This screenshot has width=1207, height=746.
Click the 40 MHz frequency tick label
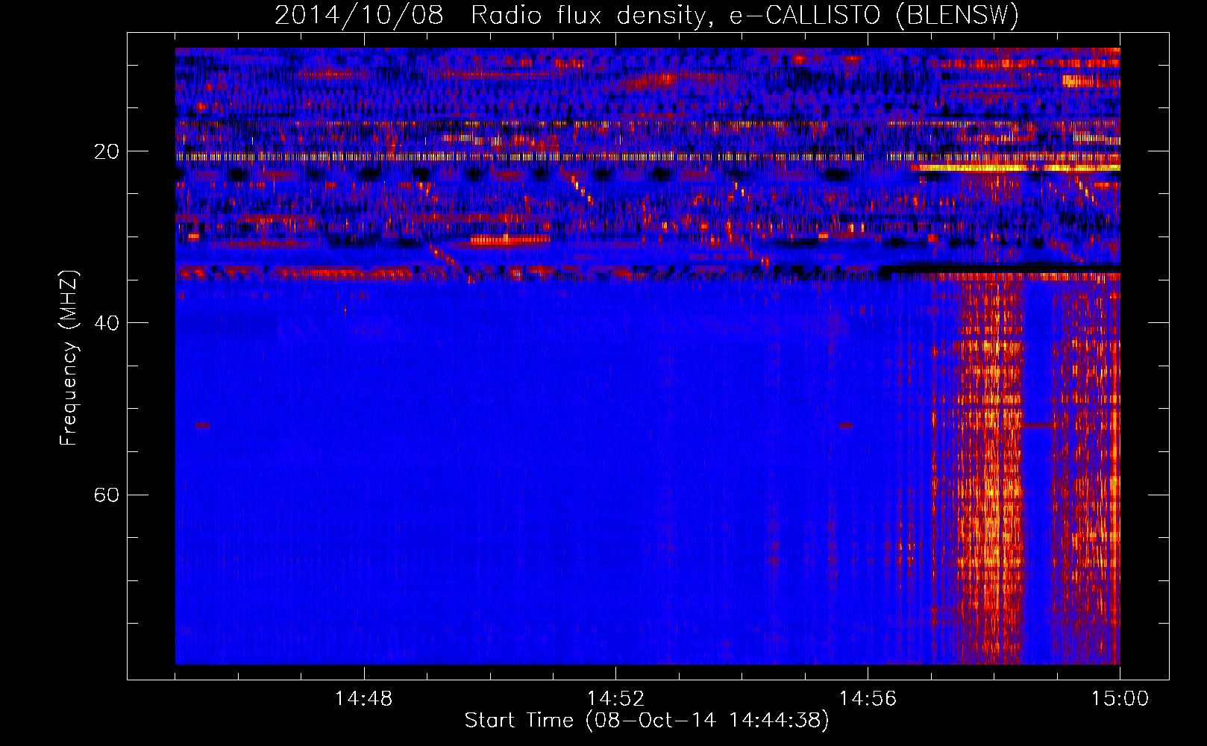[x=107, y=323]
